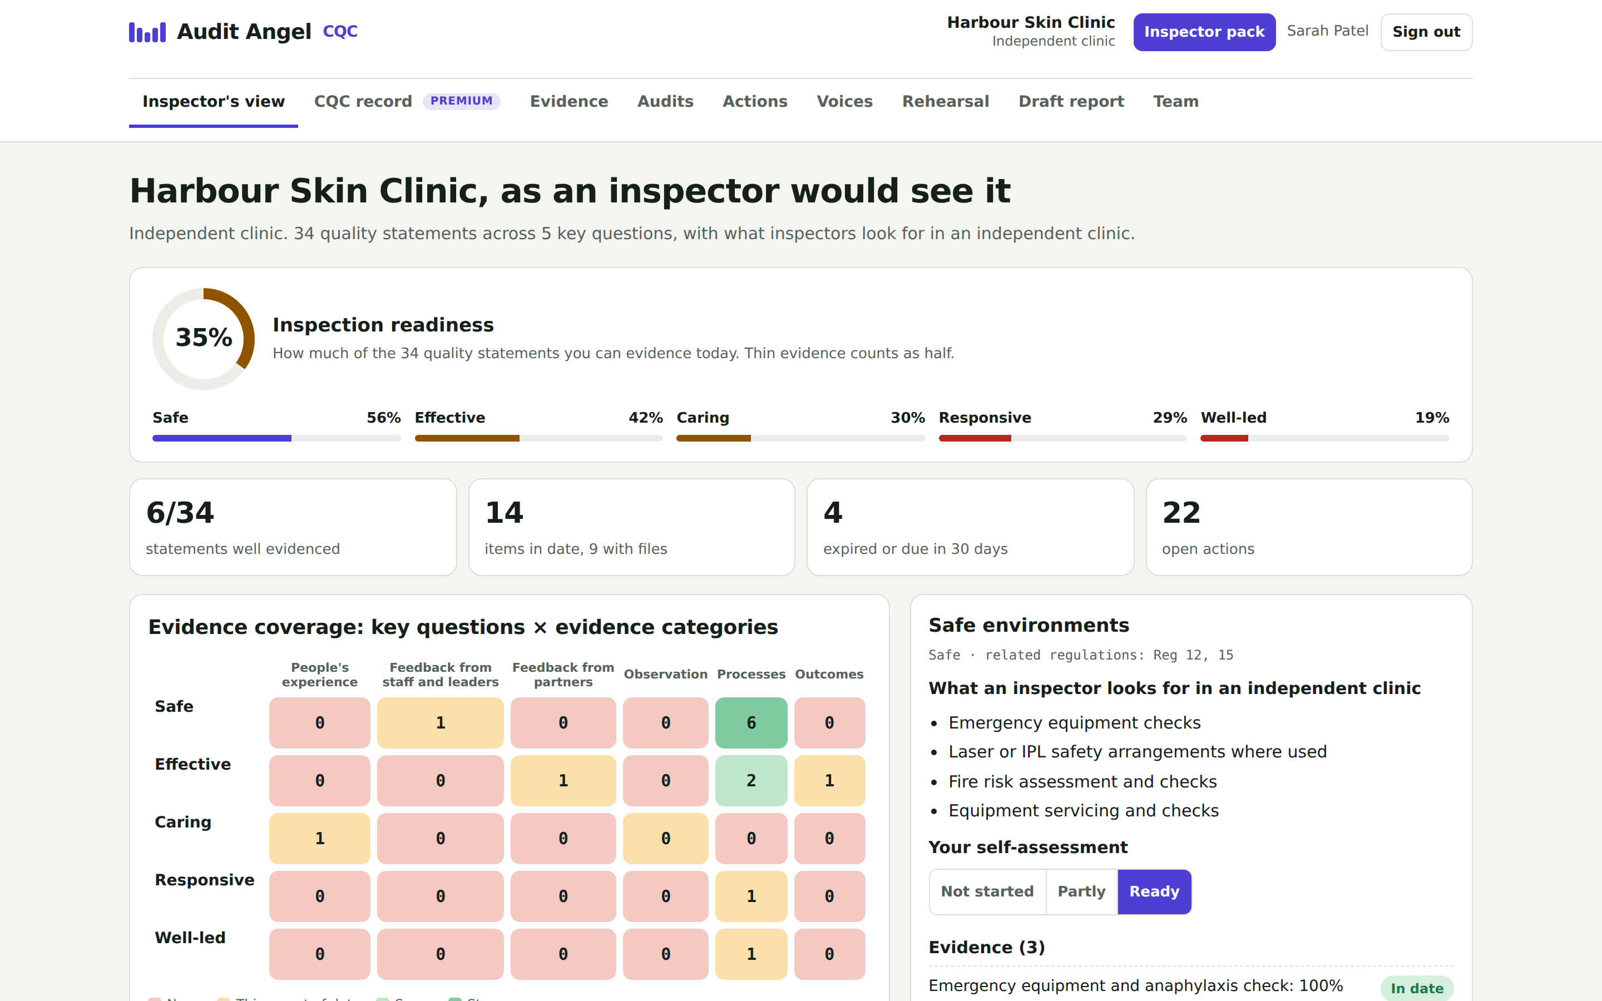The width and height of the screenshot is (1602, 1001).
Task: Open Emergency equipment and anaphylaxis check evidence
Action: (x=1135, y=986)
